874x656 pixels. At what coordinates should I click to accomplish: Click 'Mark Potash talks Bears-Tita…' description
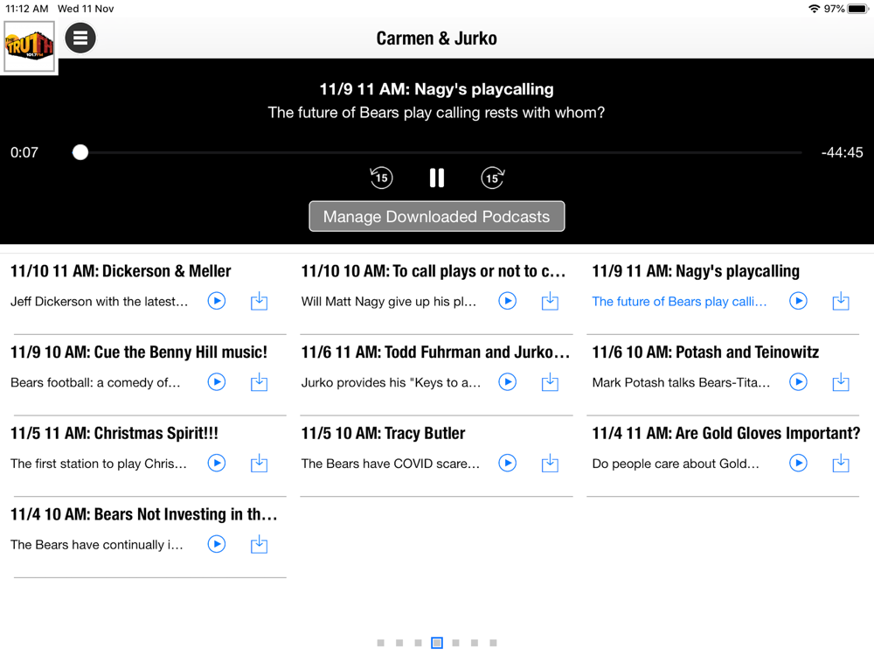pyautogui.click(x=681, y=382)
